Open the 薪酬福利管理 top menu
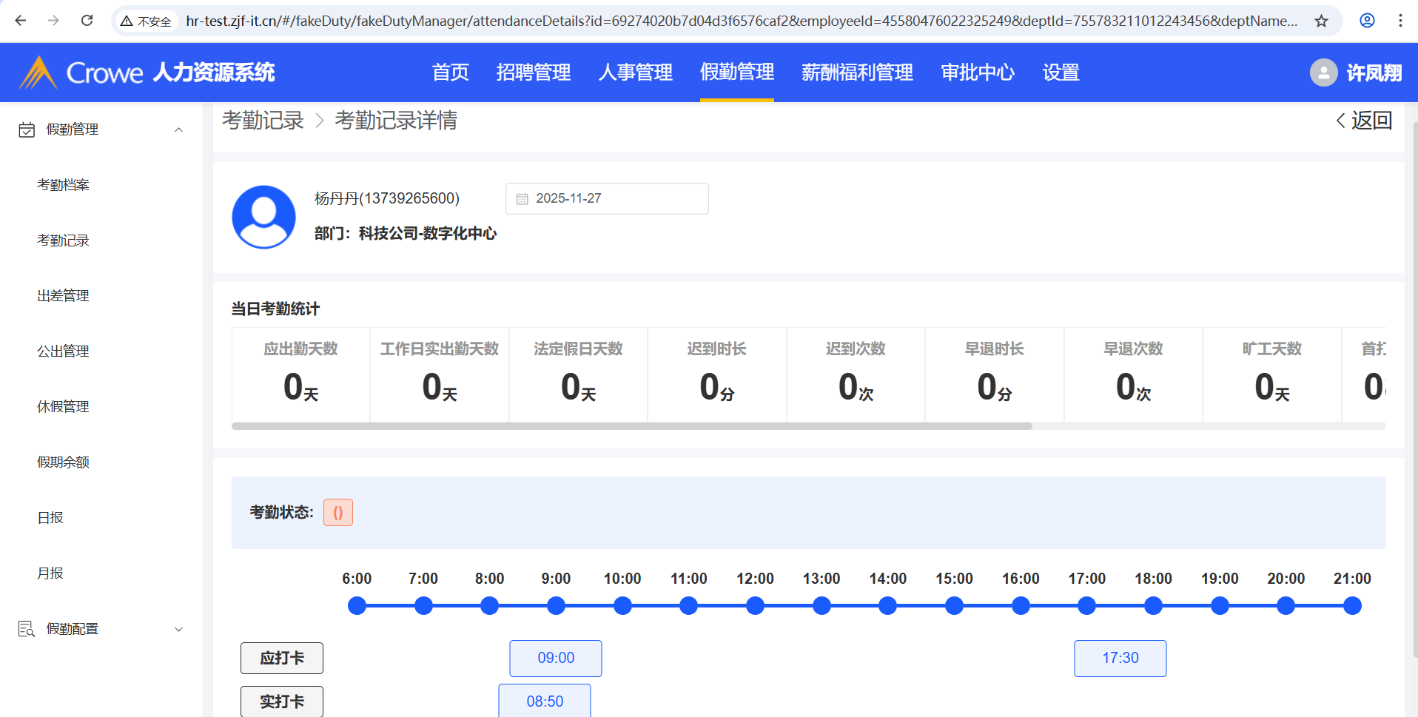The image size is (1418, 717). (857, 73)
